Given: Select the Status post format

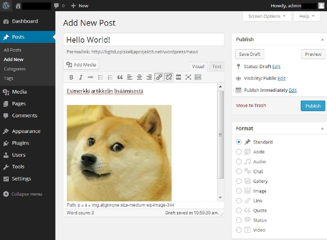Looking at the screenshot, I should 239,220.
